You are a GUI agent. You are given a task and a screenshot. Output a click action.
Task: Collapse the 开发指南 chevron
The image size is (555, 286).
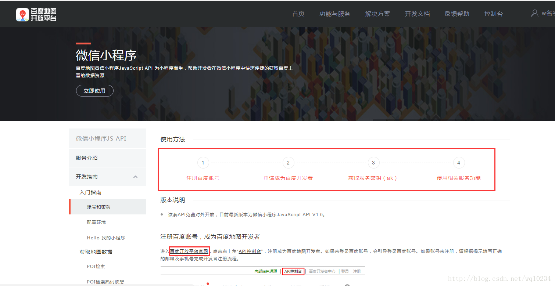tap(135, 177)
